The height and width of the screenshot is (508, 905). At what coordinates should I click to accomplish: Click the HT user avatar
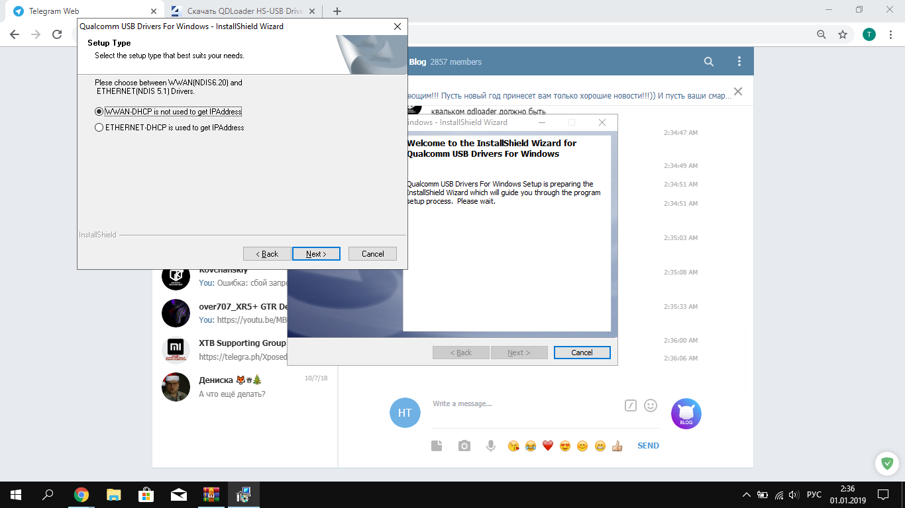405,413
